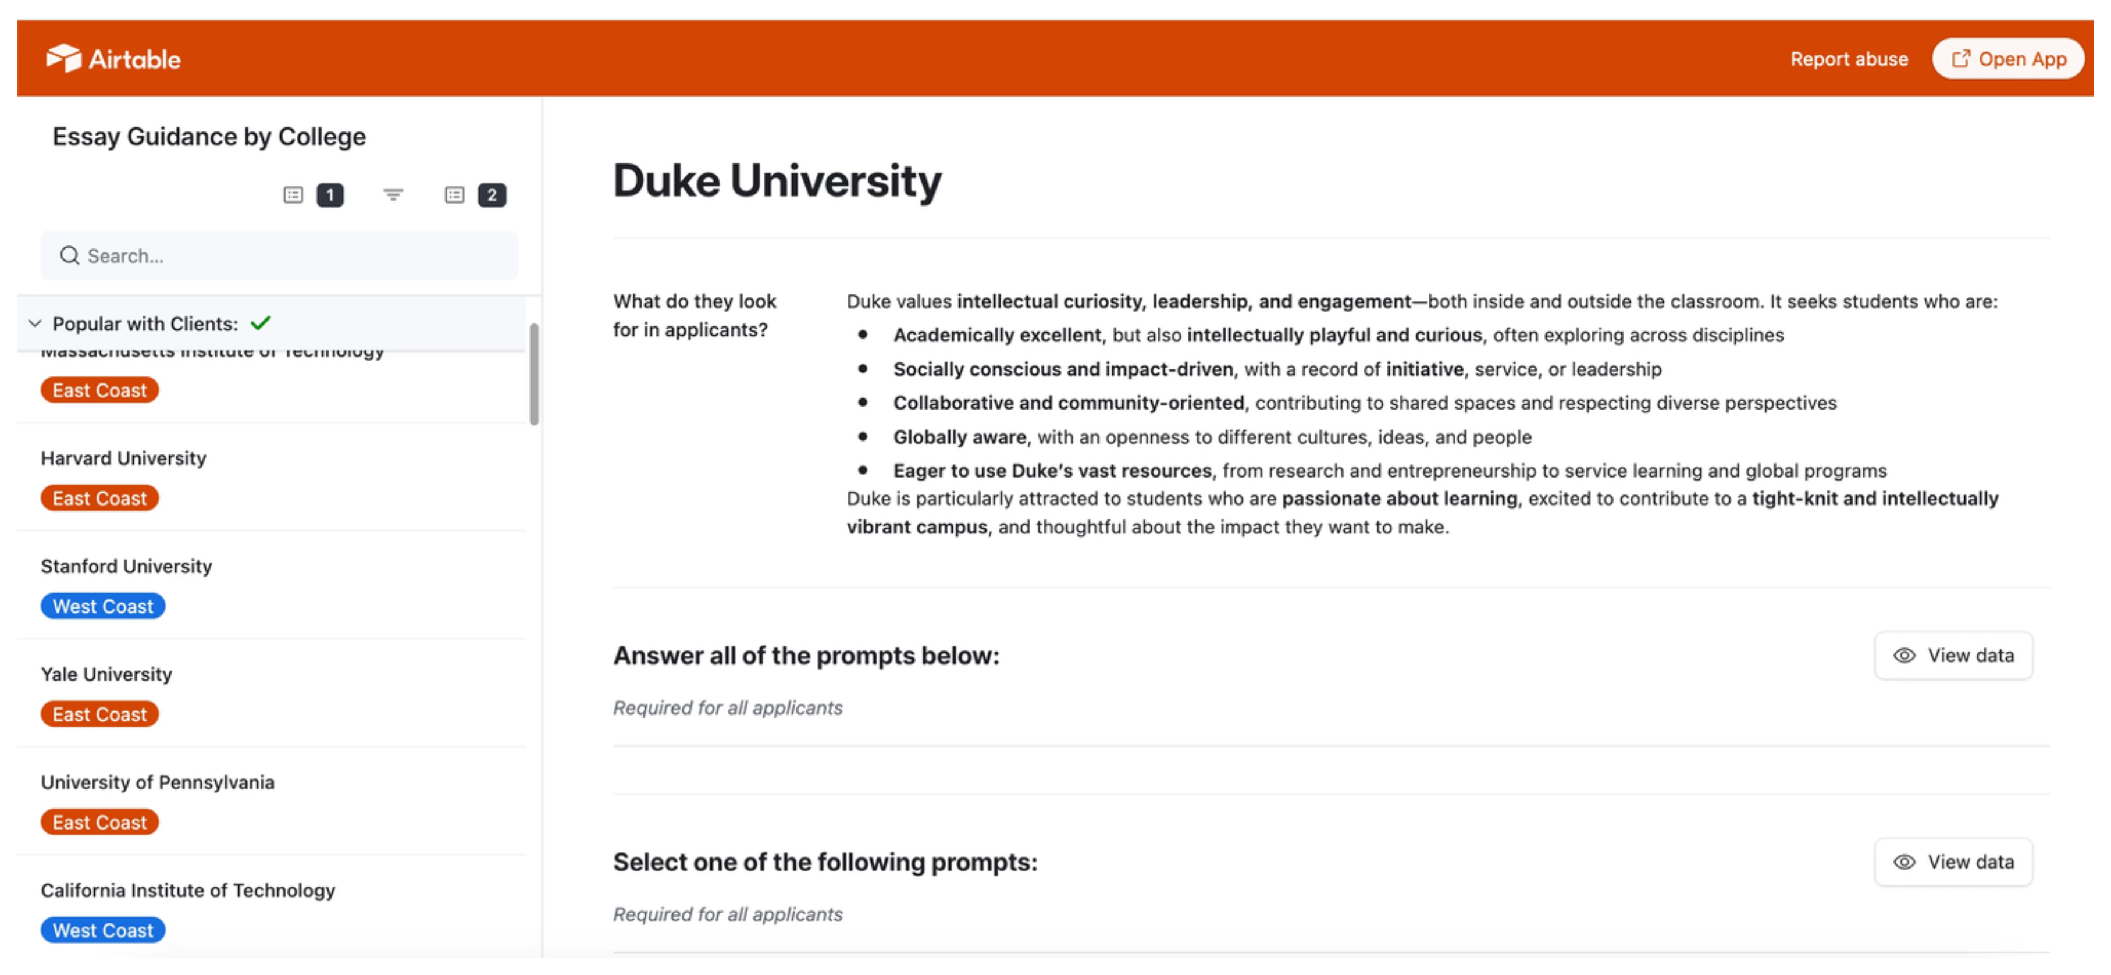Click the blue West Coast swatch on Caltech
Screen dimensions: 2111x975
pos(102,929)
